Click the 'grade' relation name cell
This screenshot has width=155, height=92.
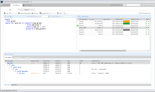[x=33, y=63]
